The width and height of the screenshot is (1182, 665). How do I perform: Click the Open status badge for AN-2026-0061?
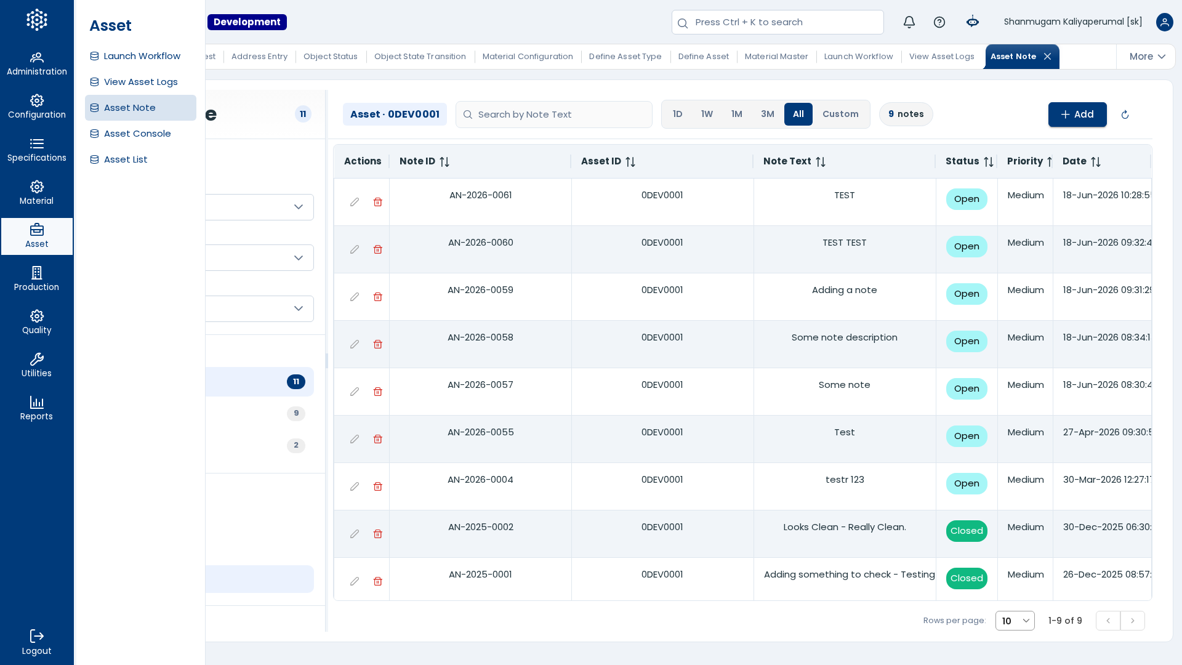(967, 199)
